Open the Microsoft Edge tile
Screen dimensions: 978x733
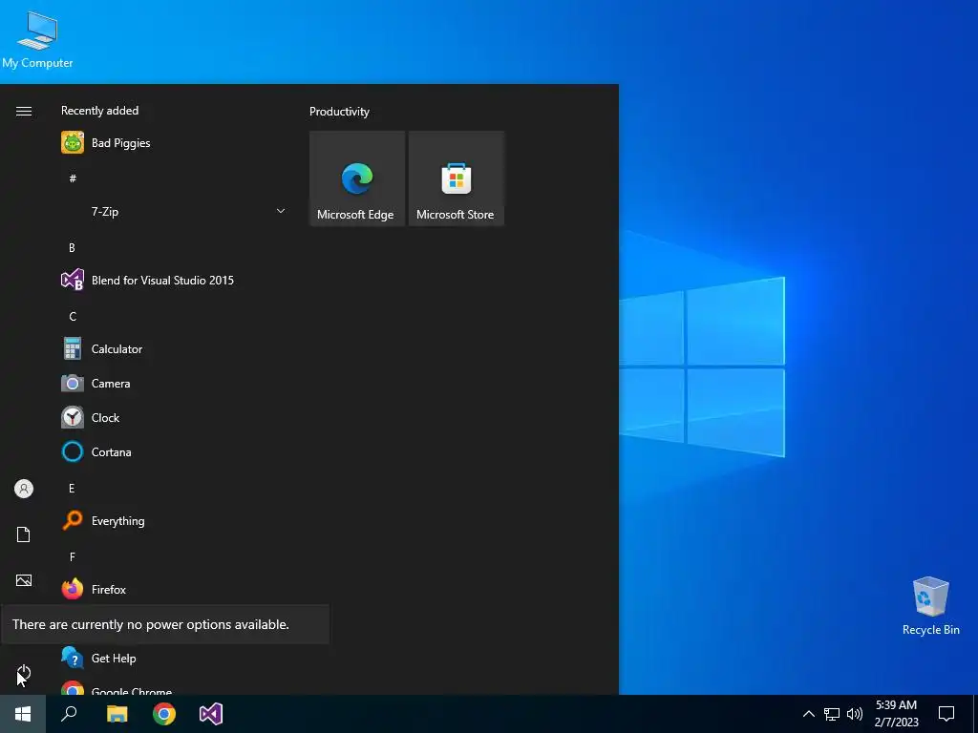coord(357,178)
